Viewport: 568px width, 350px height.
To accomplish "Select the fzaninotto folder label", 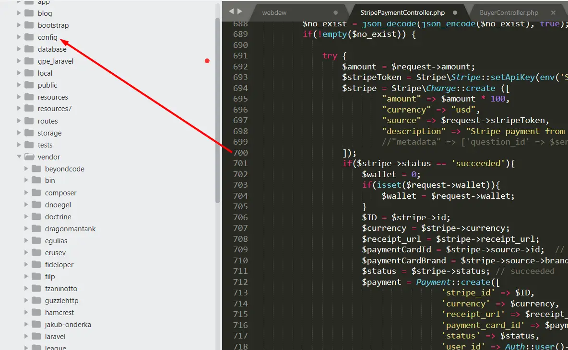I will tap(61, 289).
